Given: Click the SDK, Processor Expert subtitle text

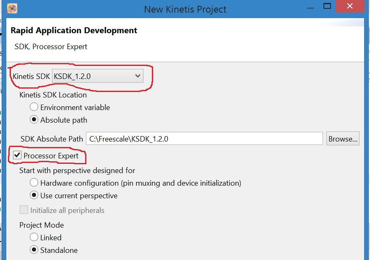Looking at the screenshot, I should (51, 47).
